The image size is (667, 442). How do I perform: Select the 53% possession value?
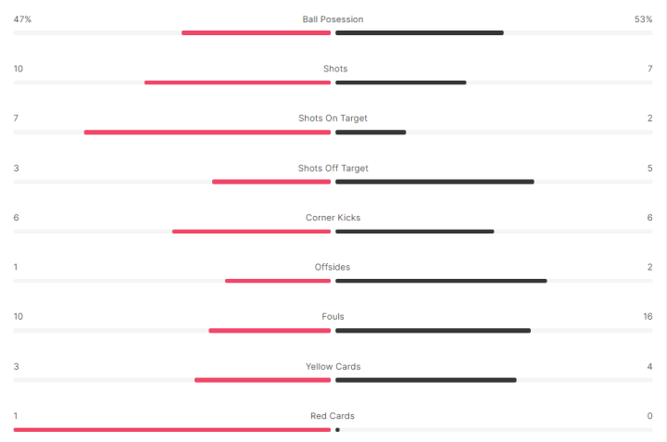click(x=643, y=19)
